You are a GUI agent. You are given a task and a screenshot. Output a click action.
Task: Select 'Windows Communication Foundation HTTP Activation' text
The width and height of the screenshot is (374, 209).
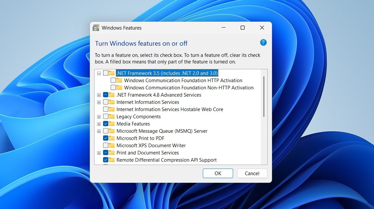[183, 80]
